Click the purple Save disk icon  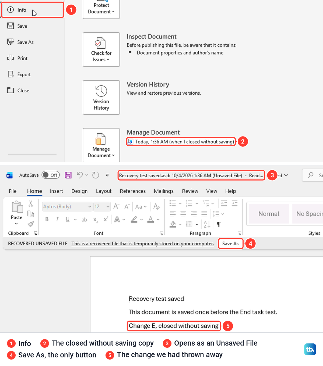(68, 175)
